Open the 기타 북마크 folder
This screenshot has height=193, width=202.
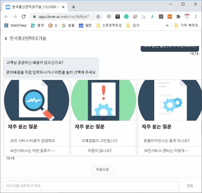(x=186, y=25)
